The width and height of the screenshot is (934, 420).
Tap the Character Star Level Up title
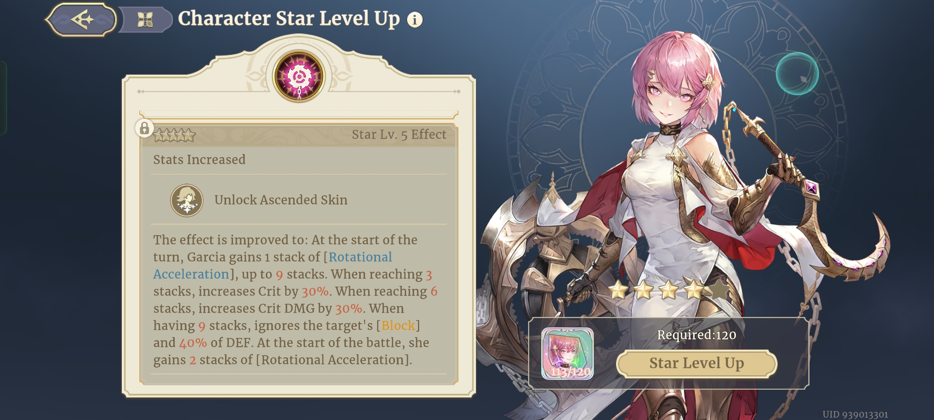289,19
